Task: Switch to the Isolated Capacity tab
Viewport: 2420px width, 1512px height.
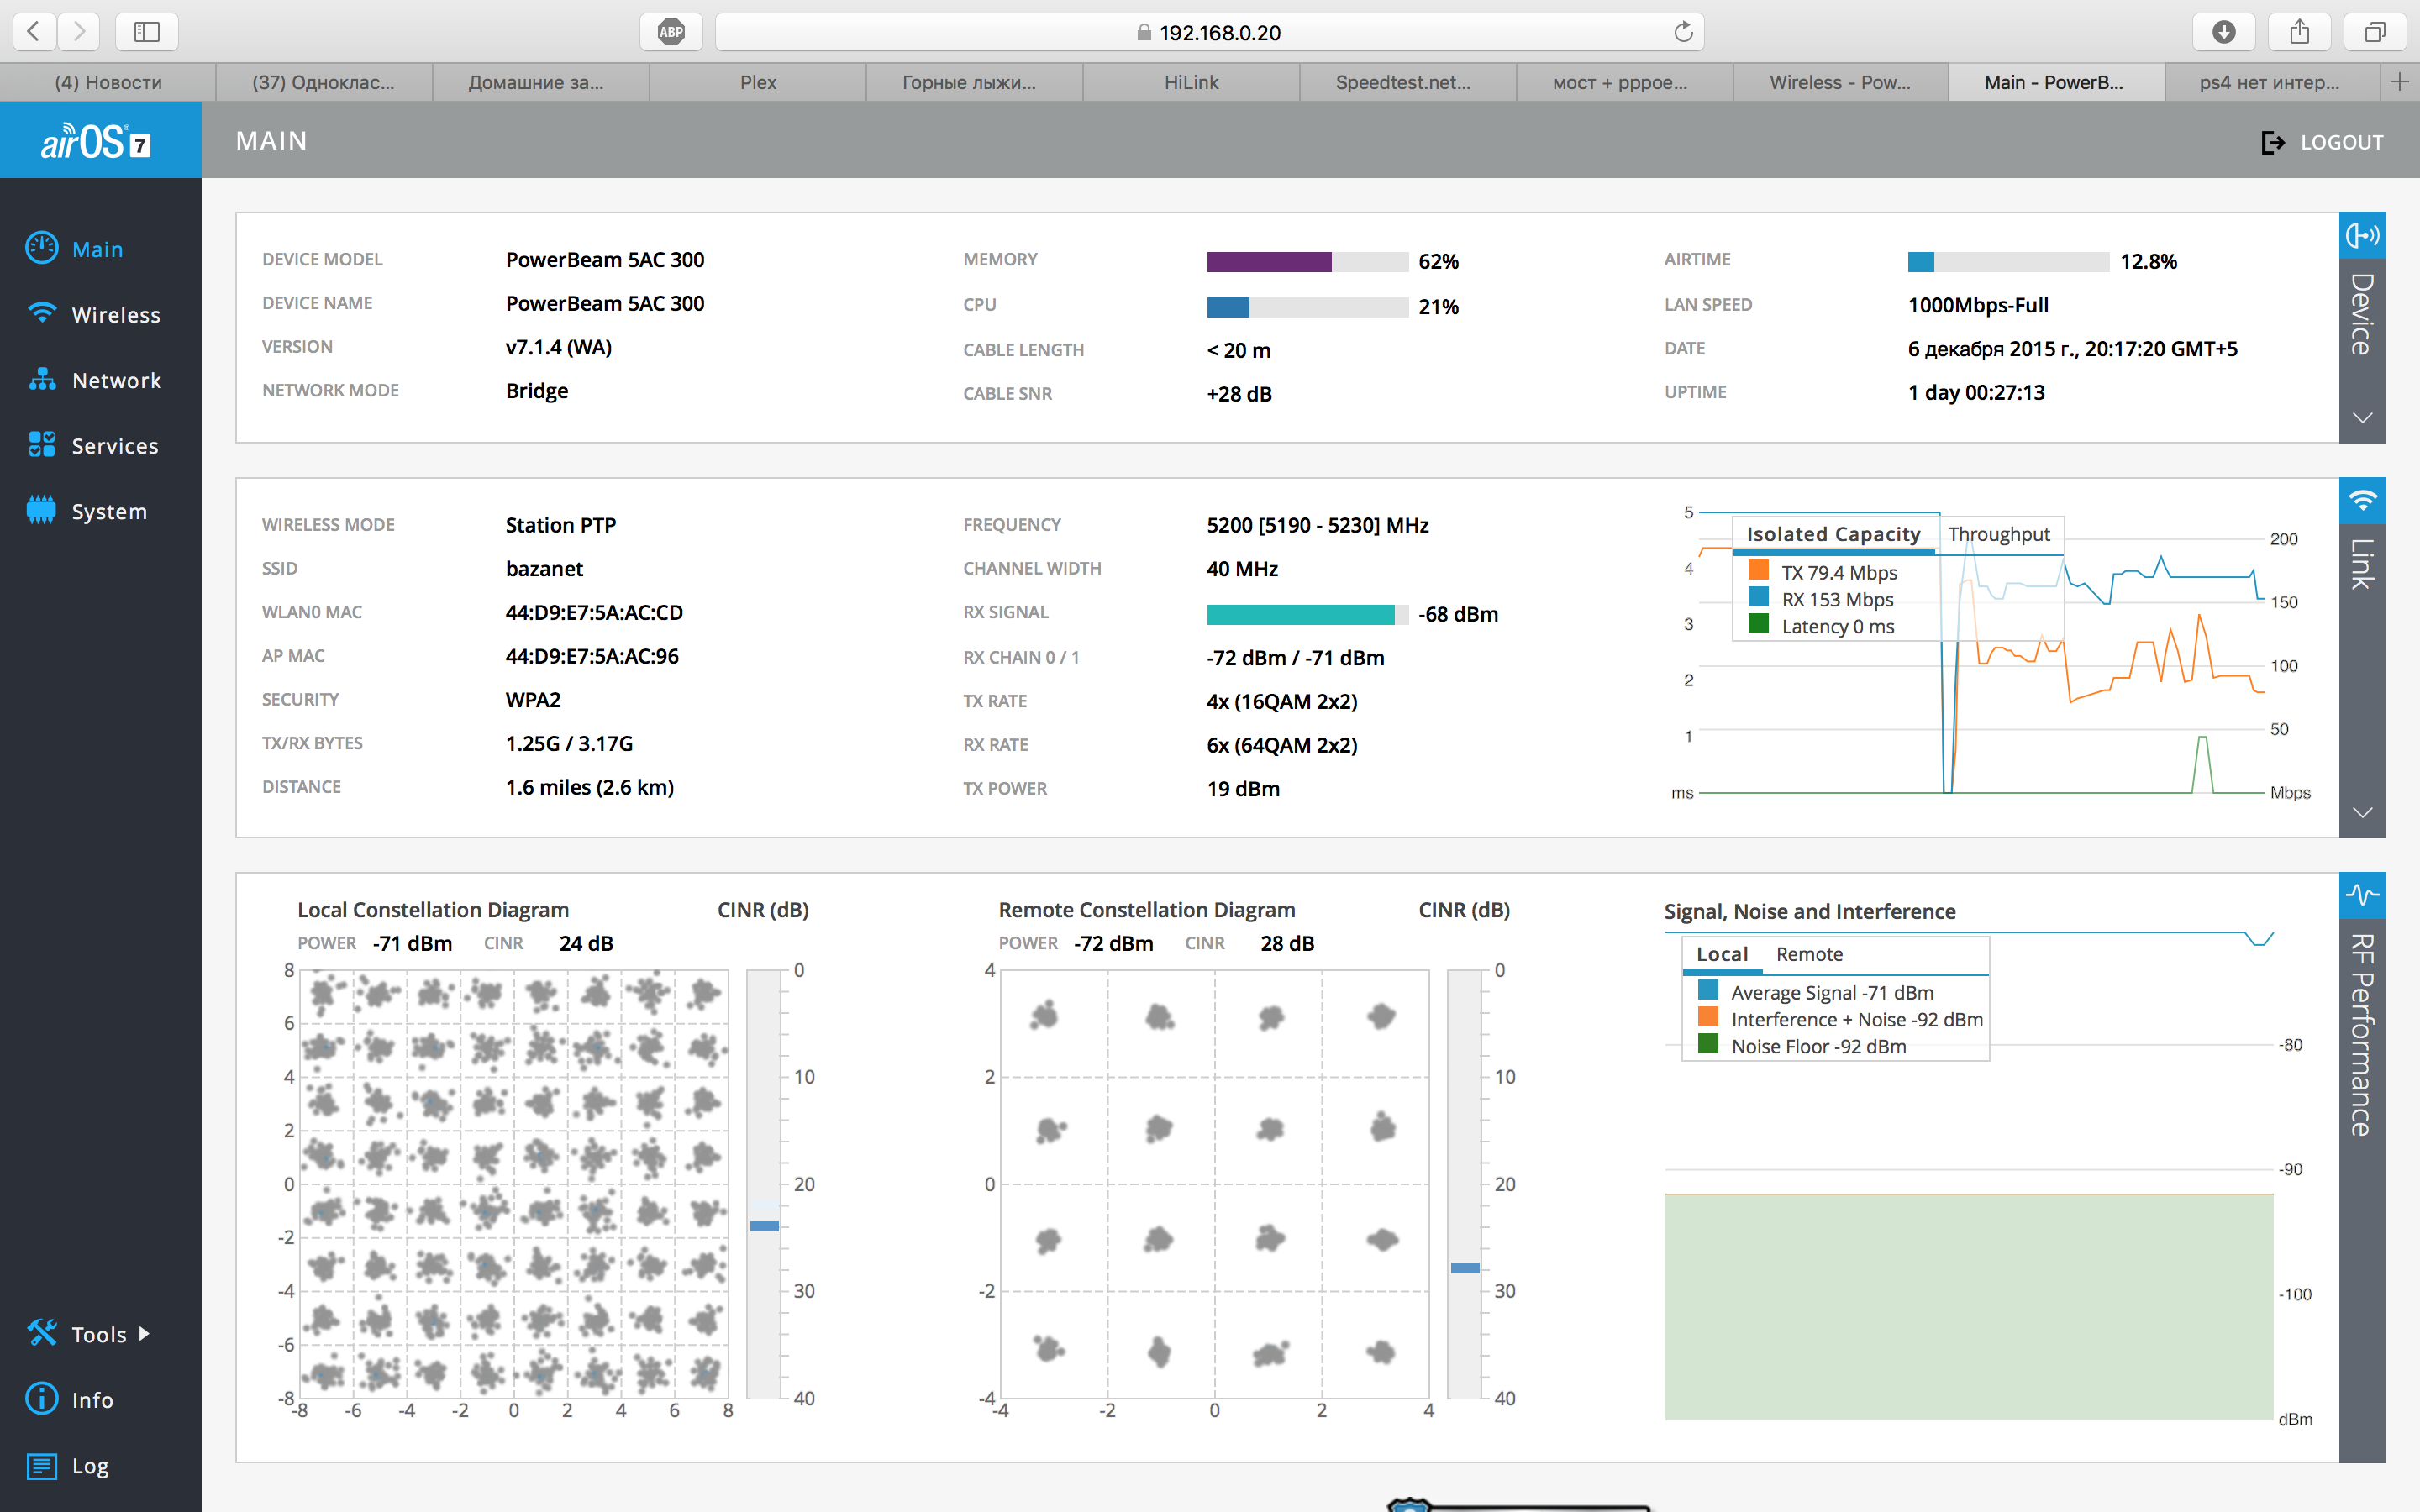Action: click(1833, 534)
